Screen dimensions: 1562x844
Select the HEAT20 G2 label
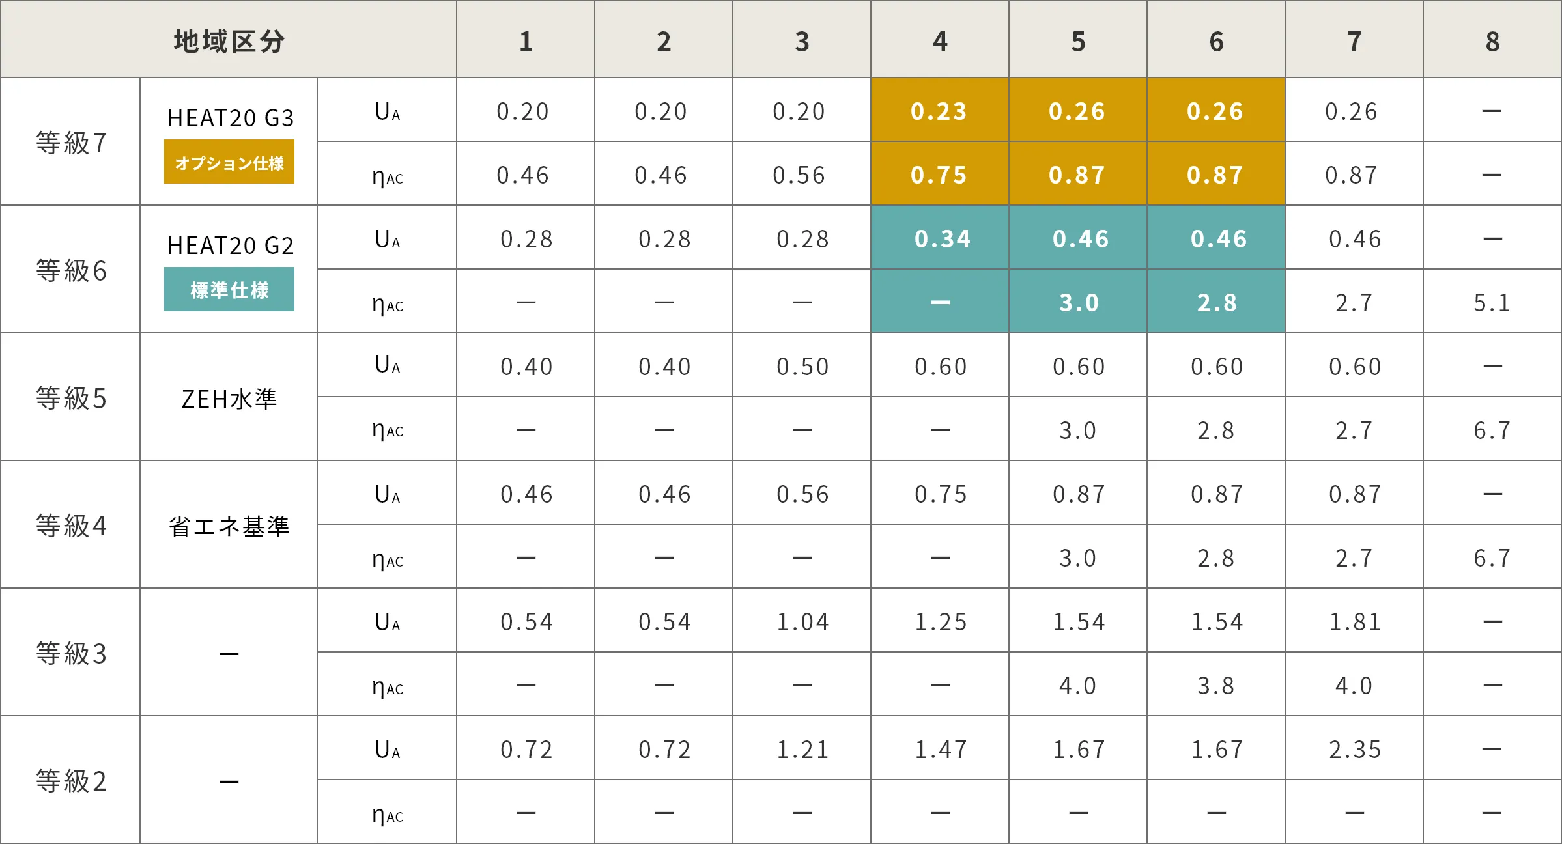[231, 246]
